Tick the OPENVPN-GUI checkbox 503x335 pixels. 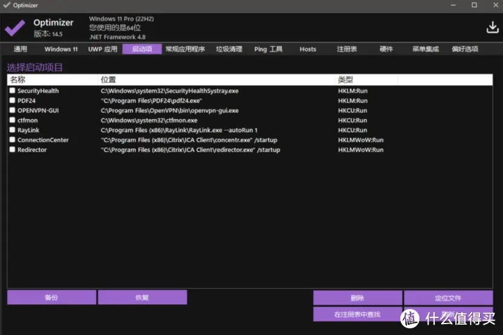(x=12, y=111)
